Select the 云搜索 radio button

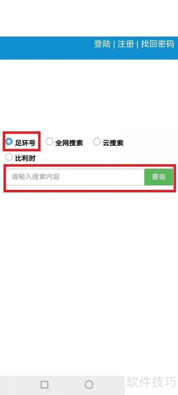pyautogui.click(x=97, y=142)
